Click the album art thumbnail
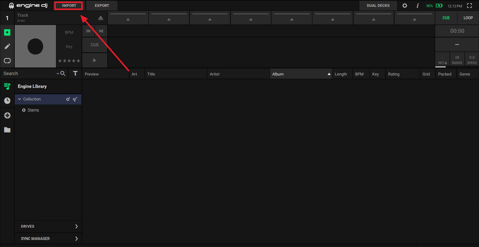479x247 pixels. (x=35, y=46)
